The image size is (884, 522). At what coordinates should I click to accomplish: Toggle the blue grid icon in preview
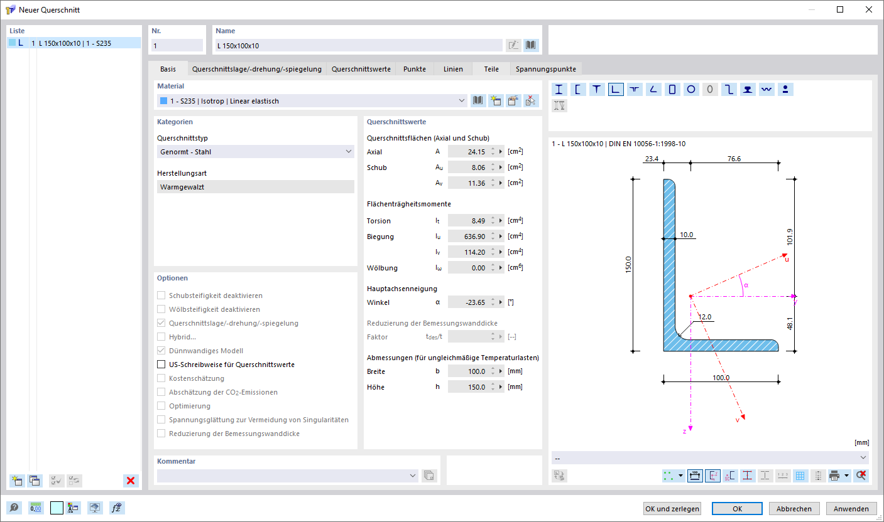[800, 476]
